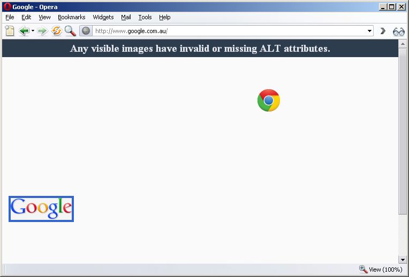Viewport: 409px width, 277px height.
Task: Open a new tab with page icon
Action: tap(10, 31)
